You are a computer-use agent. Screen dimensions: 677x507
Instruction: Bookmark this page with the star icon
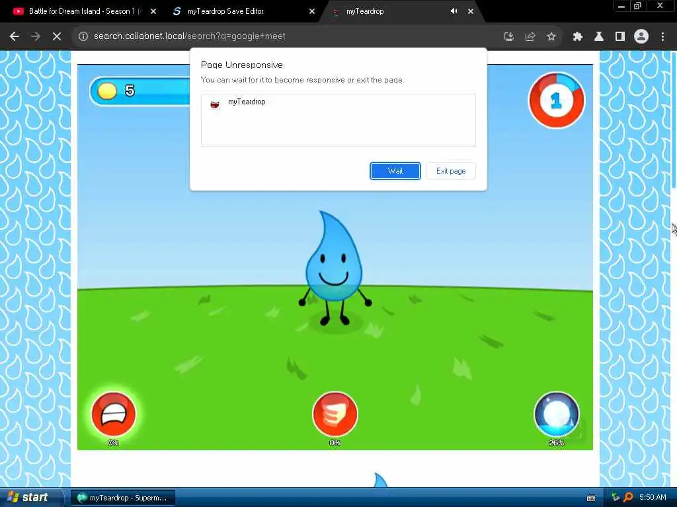coord(551,37)
